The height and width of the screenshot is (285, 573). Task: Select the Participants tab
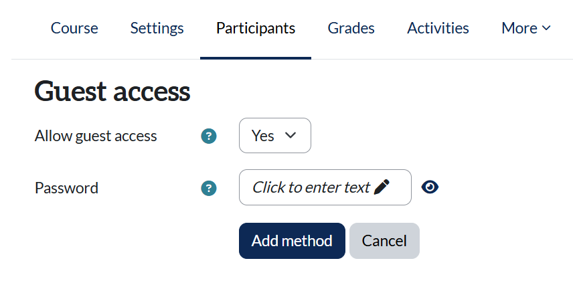point(256,28)
